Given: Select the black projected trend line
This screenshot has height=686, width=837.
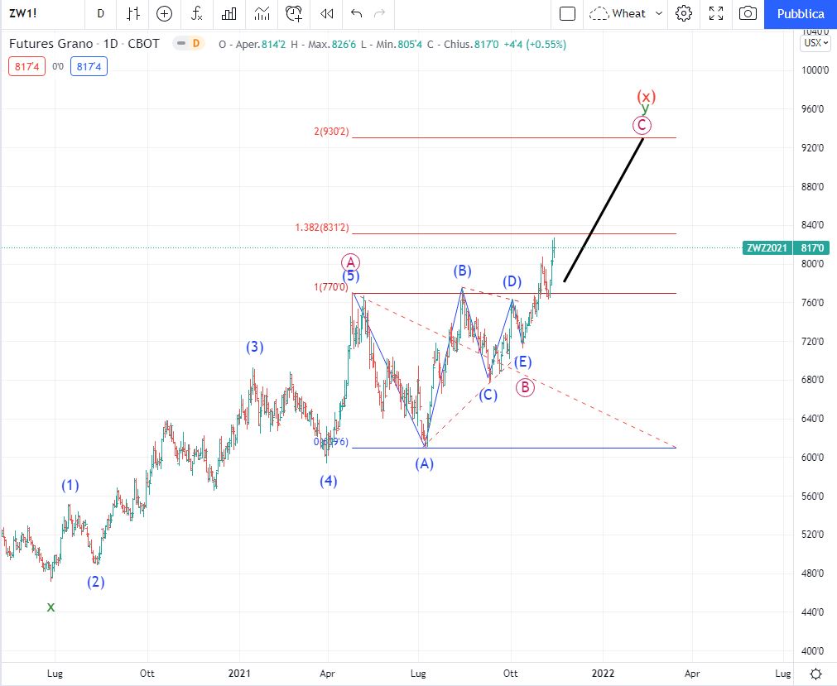Looking at the screenshot, I should 604,210.
